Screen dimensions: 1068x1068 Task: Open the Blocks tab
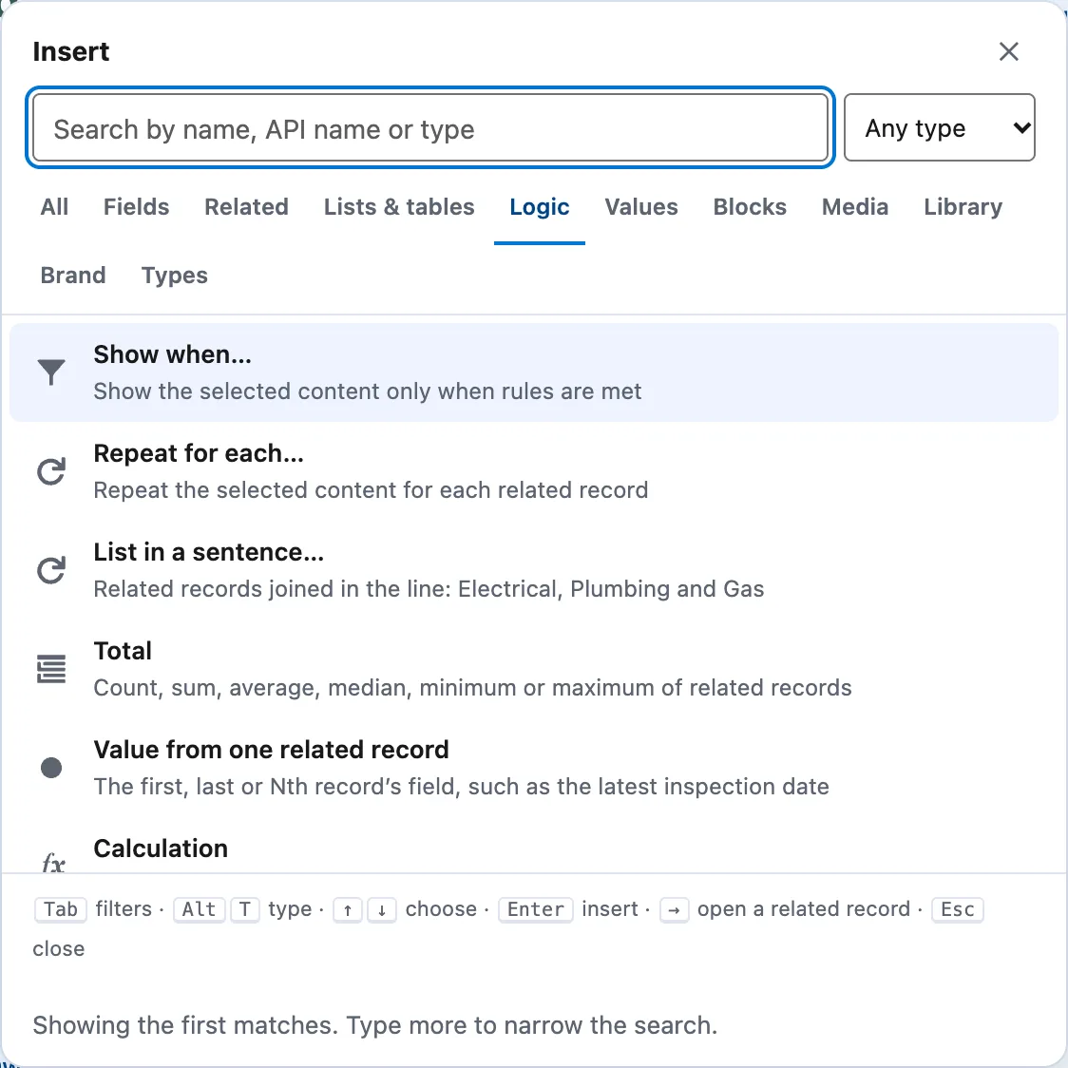[x=750, y=207]
